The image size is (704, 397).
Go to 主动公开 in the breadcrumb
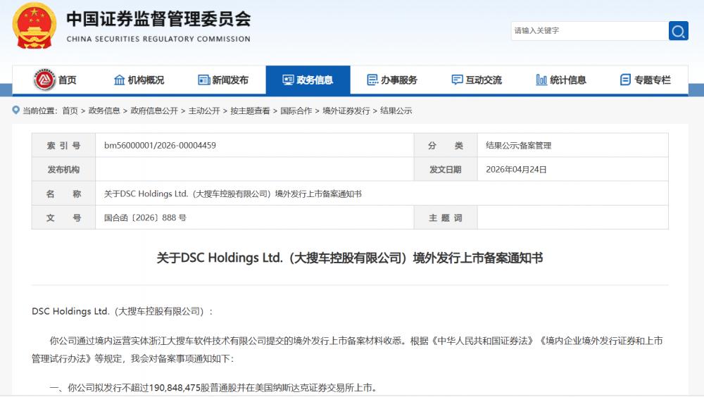click(x=204, y=111)
